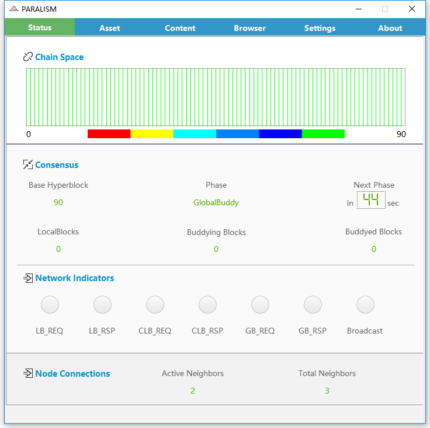Image resolution: width=430 pixels, height=428 pixels.
Task: Click the Phase label
Action: (x=216, y=185)
